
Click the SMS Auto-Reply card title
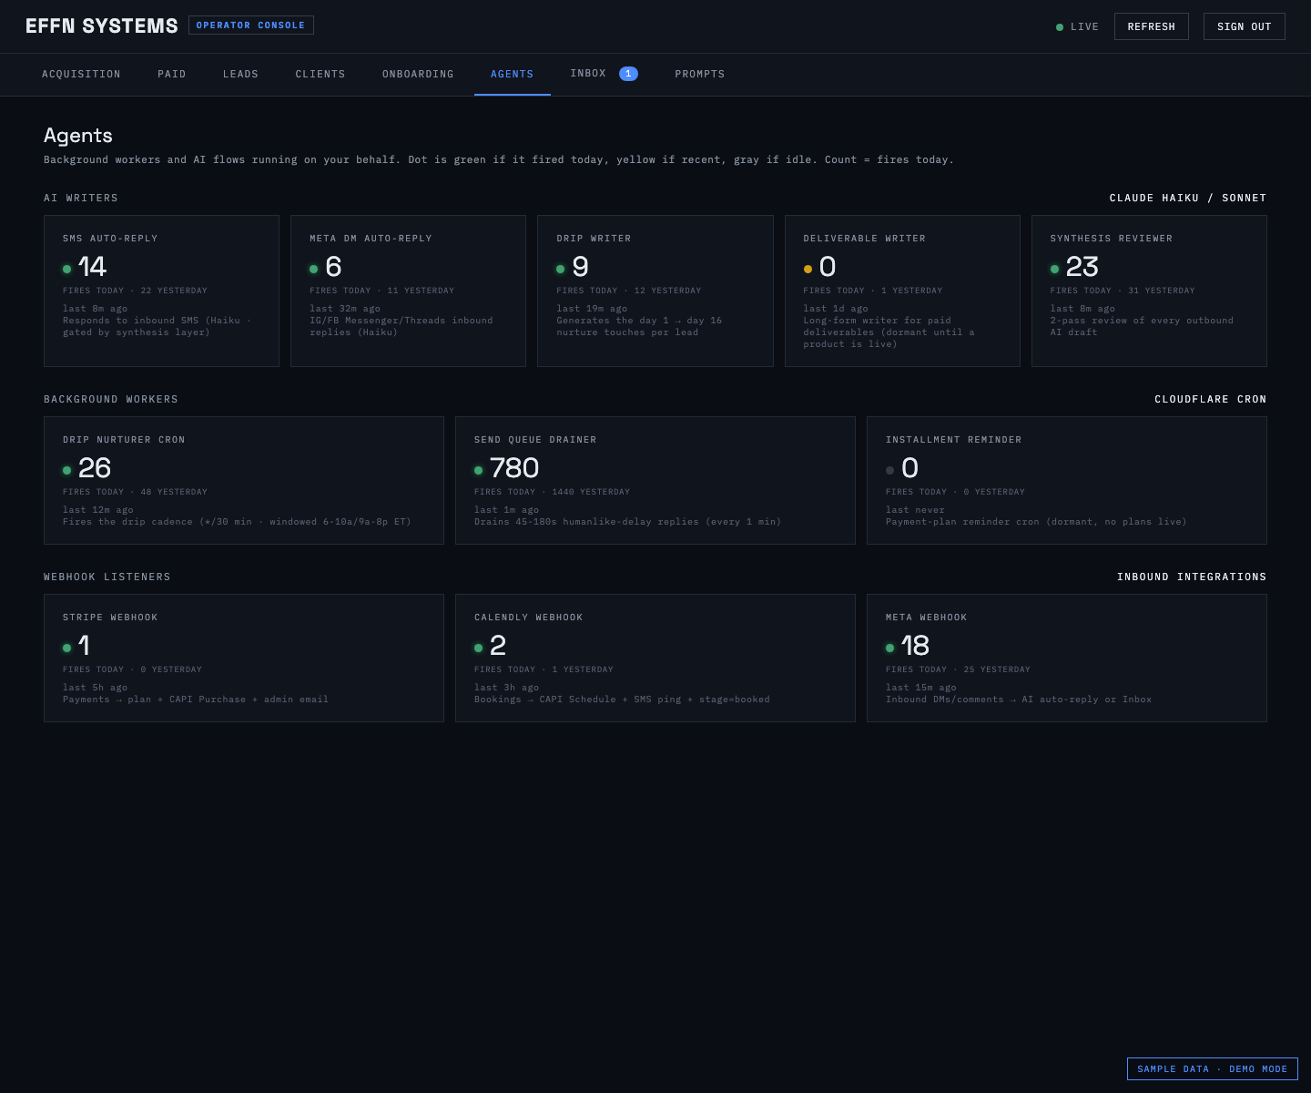point(110,239)
